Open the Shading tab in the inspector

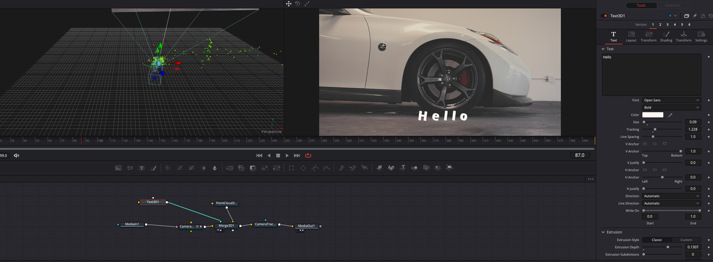[x=666, y=37]
